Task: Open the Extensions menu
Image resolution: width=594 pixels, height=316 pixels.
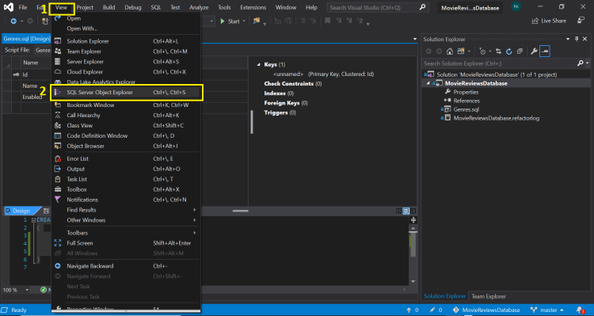Action: point(253,7)
